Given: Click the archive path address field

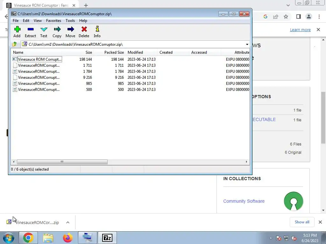Looking at the screenshot, I should 133,44.
